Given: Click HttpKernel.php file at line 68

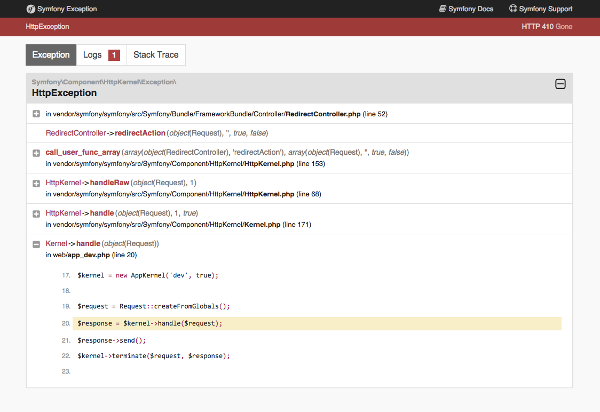Looking at the screenshot, I should [270, 194].
